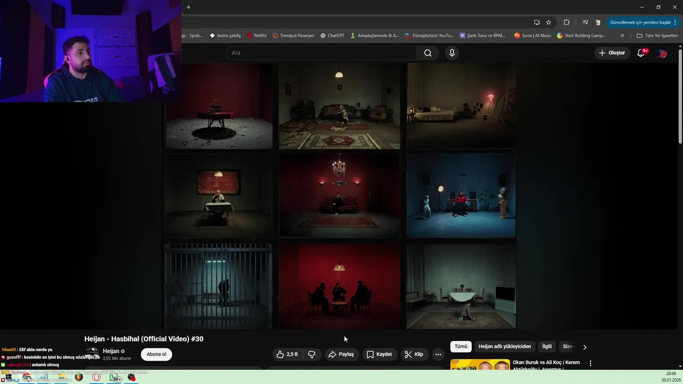683x384 pixels.
Task: Subscribe with the 'Abone ol' button
Action: pyautogui.click(x=156, y=354)
